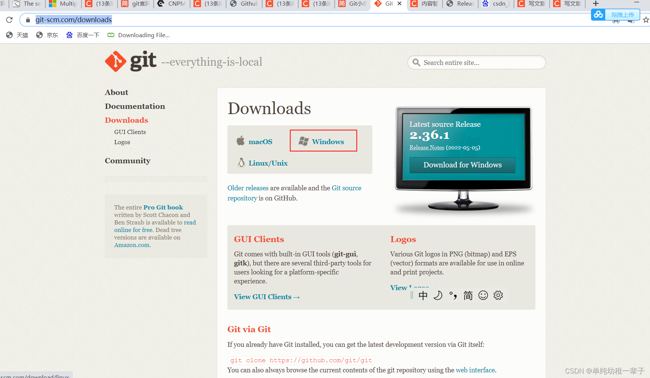Click the search magnifier icon

(x=416, y=62)
